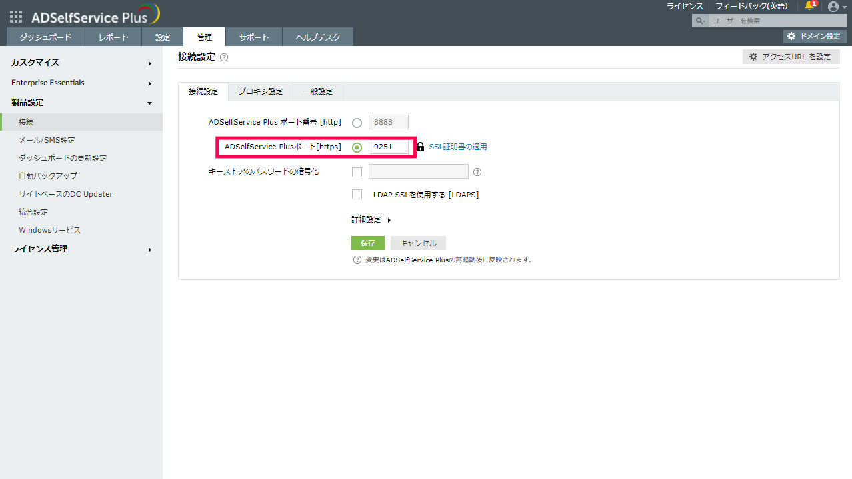This screenshot has height=479, width=852.
Task: Select the http port radio button
Action: (x=357, y=123)
